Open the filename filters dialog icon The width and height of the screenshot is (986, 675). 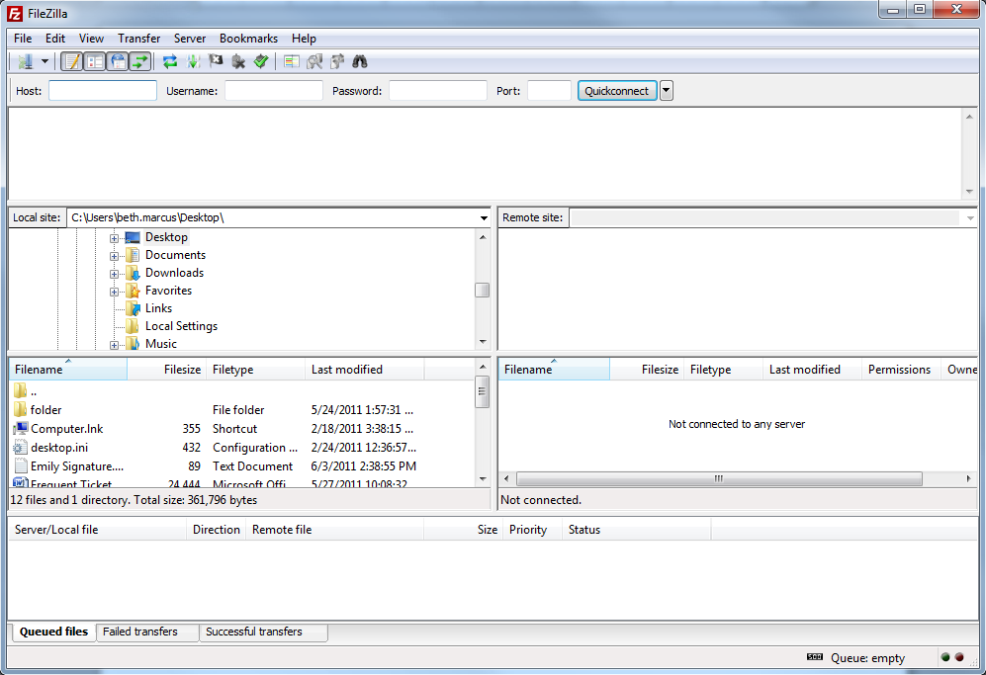(291, 61)
